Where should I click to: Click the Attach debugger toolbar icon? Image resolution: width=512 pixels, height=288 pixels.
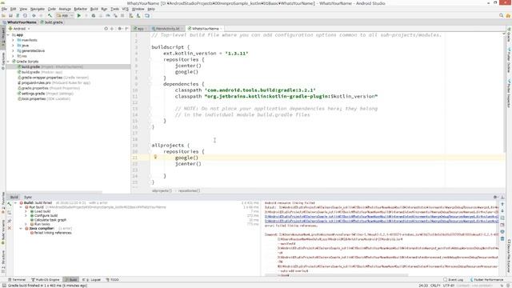coord(115,15)
